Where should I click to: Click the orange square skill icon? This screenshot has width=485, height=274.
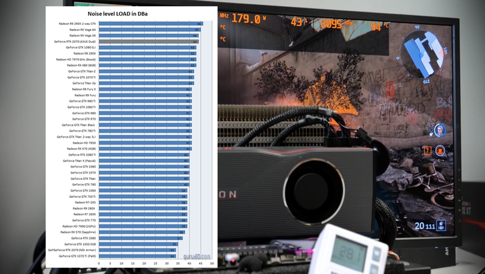(x=427, y=150)
